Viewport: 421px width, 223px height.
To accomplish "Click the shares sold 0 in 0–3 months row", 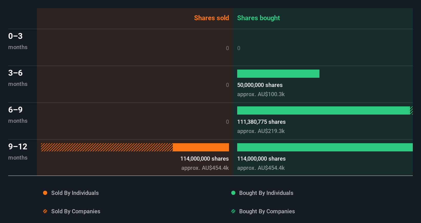I will click(x=227, y=48).
